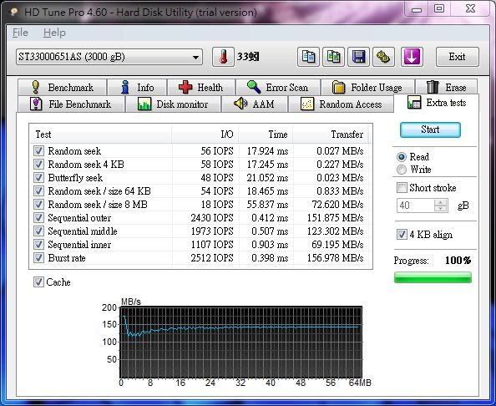This screenshot has height=406, width=496.
Task: Click the 156.978 MB/s burst rate value
Action: click(x=336, y=258)
